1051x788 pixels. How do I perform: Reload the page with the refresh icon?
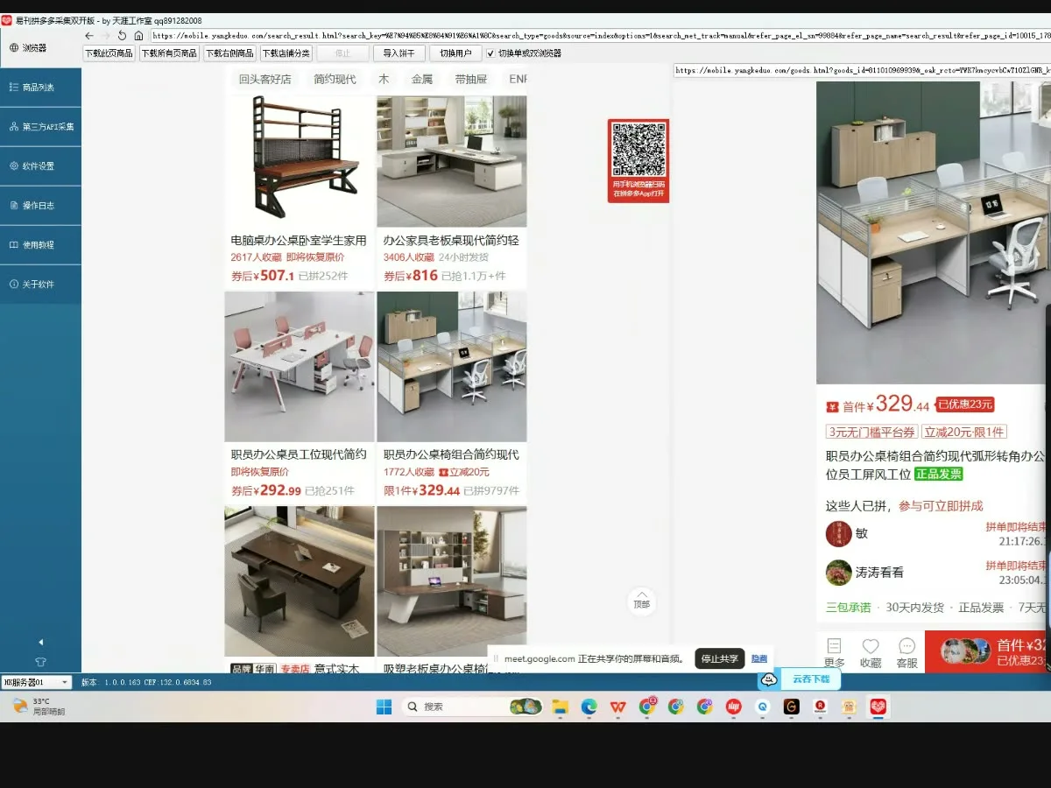(x=122, y=36)
